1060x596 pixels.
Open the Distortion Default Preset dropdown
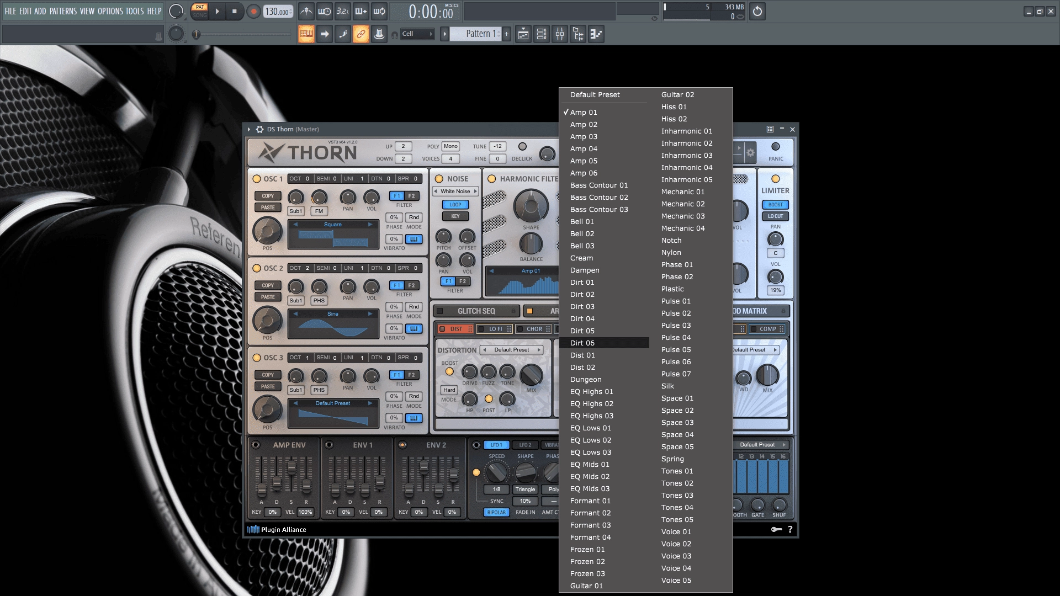512,350
